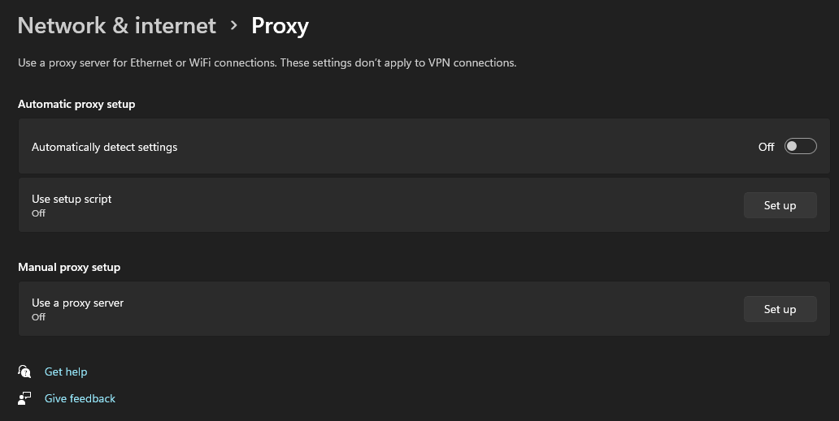Click empty area of Automatically detect settings row
Screen dimensions: 839x421
click(x=454, y=146)
